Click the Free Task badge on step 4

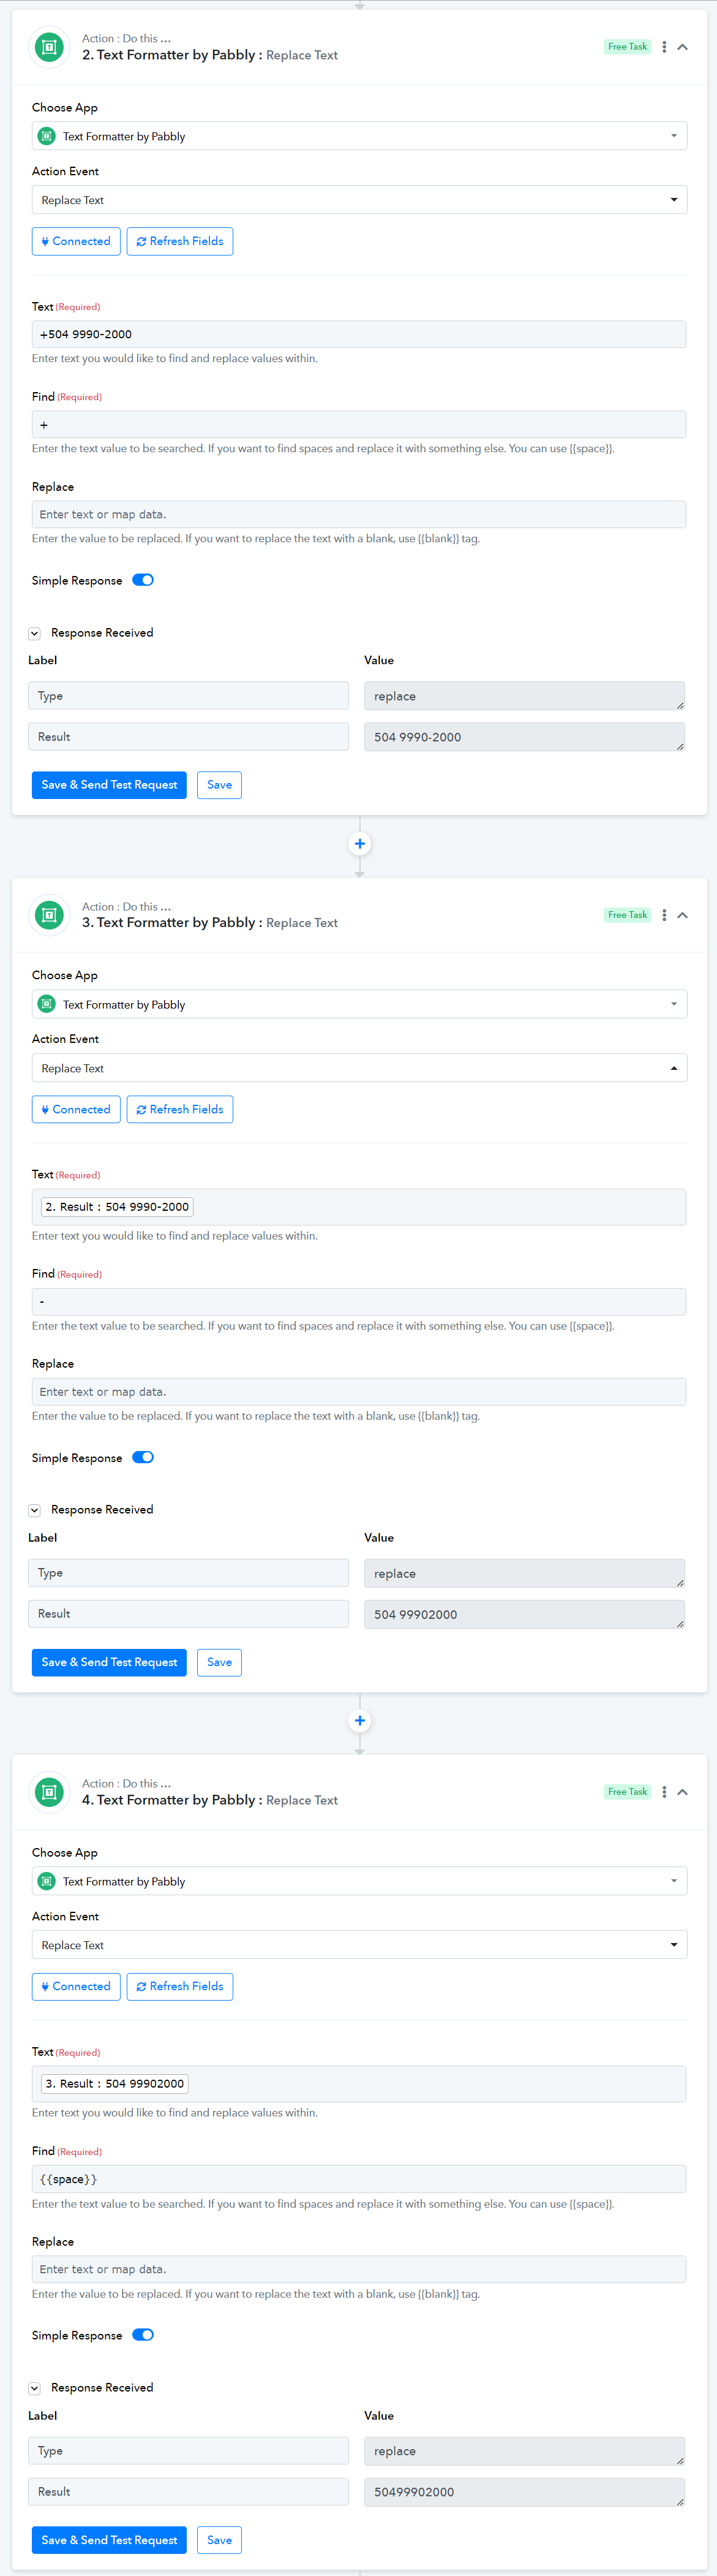tap(627, 1792)
